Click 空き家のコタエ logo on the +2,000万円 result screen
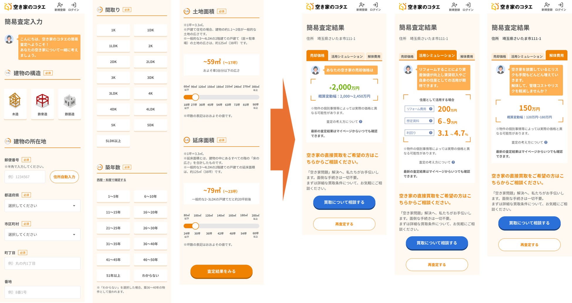The height and width of the screenshot is (303, 572). coord(327,7)
